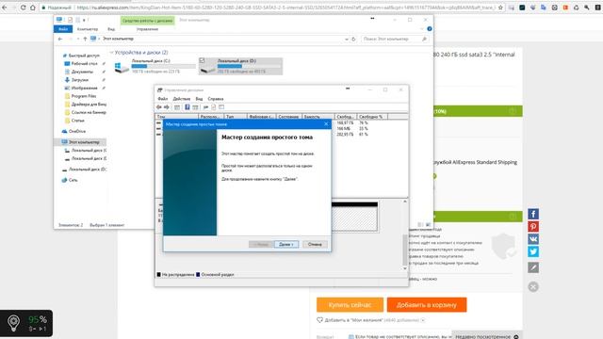Click the gray round close icon on page

(533, 286)
